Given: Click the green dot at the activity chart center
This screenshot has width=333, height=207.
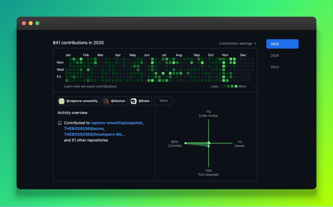Looking at the screenshot, I should [x=208, y=144].
